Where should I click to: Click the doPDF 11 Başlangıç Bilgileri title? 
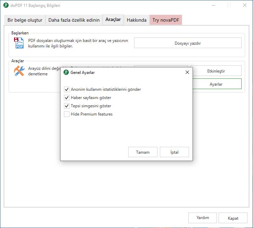(x=35, y=6)
